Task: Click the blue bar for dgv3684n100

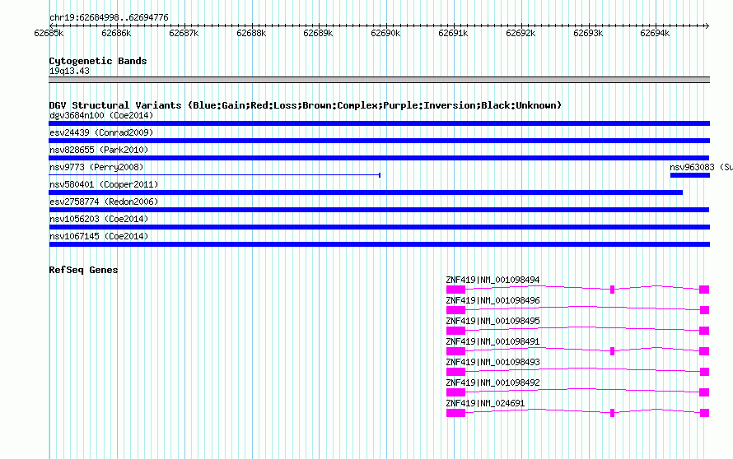Action: [379, 123]
